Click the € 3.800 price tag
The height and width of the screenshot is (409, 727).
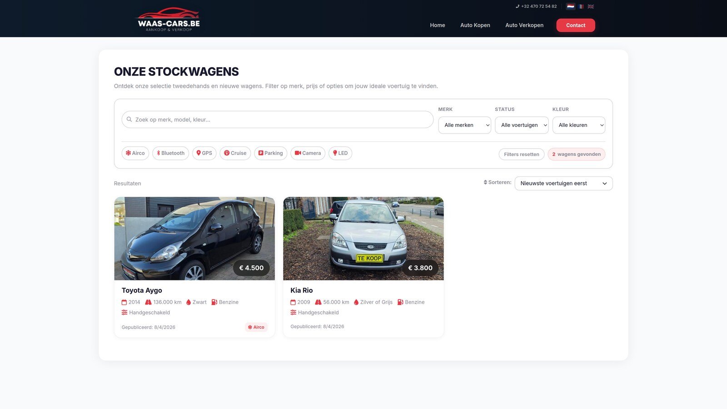coord(420,268)
